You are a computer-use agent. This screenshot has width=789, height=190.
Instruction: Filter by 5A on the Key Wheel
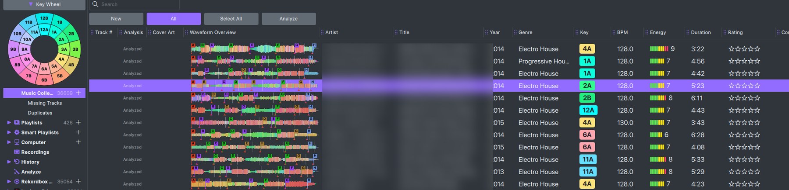point(54,66)
